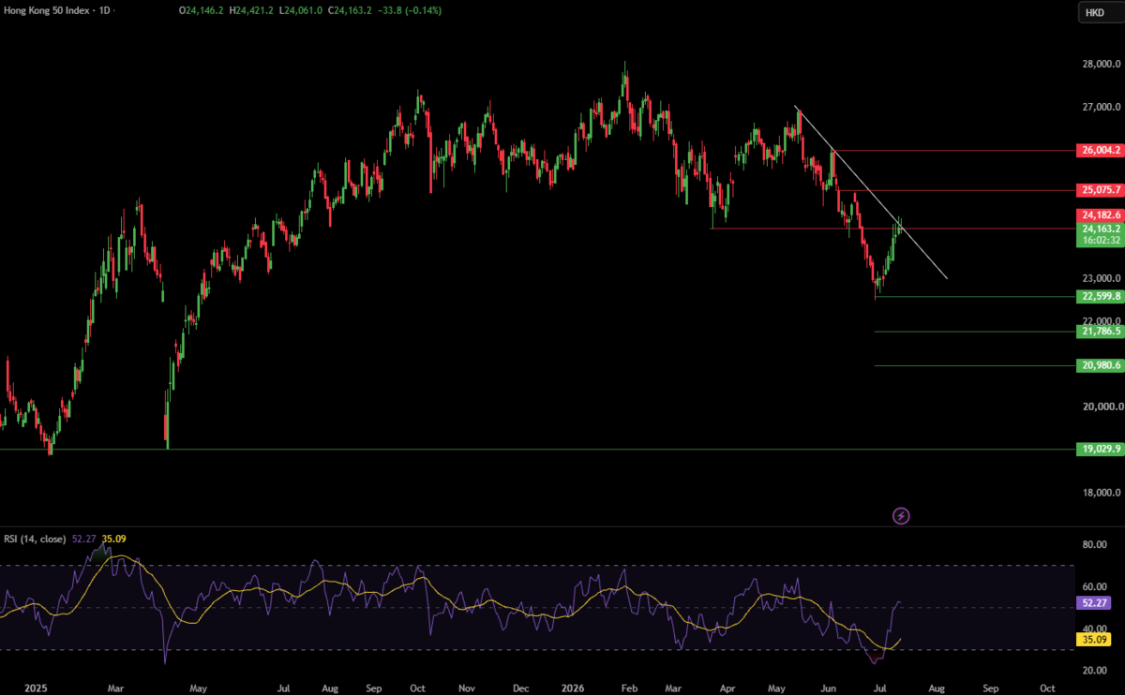Click the purple lightning bolt event icon

pos(901,515)
